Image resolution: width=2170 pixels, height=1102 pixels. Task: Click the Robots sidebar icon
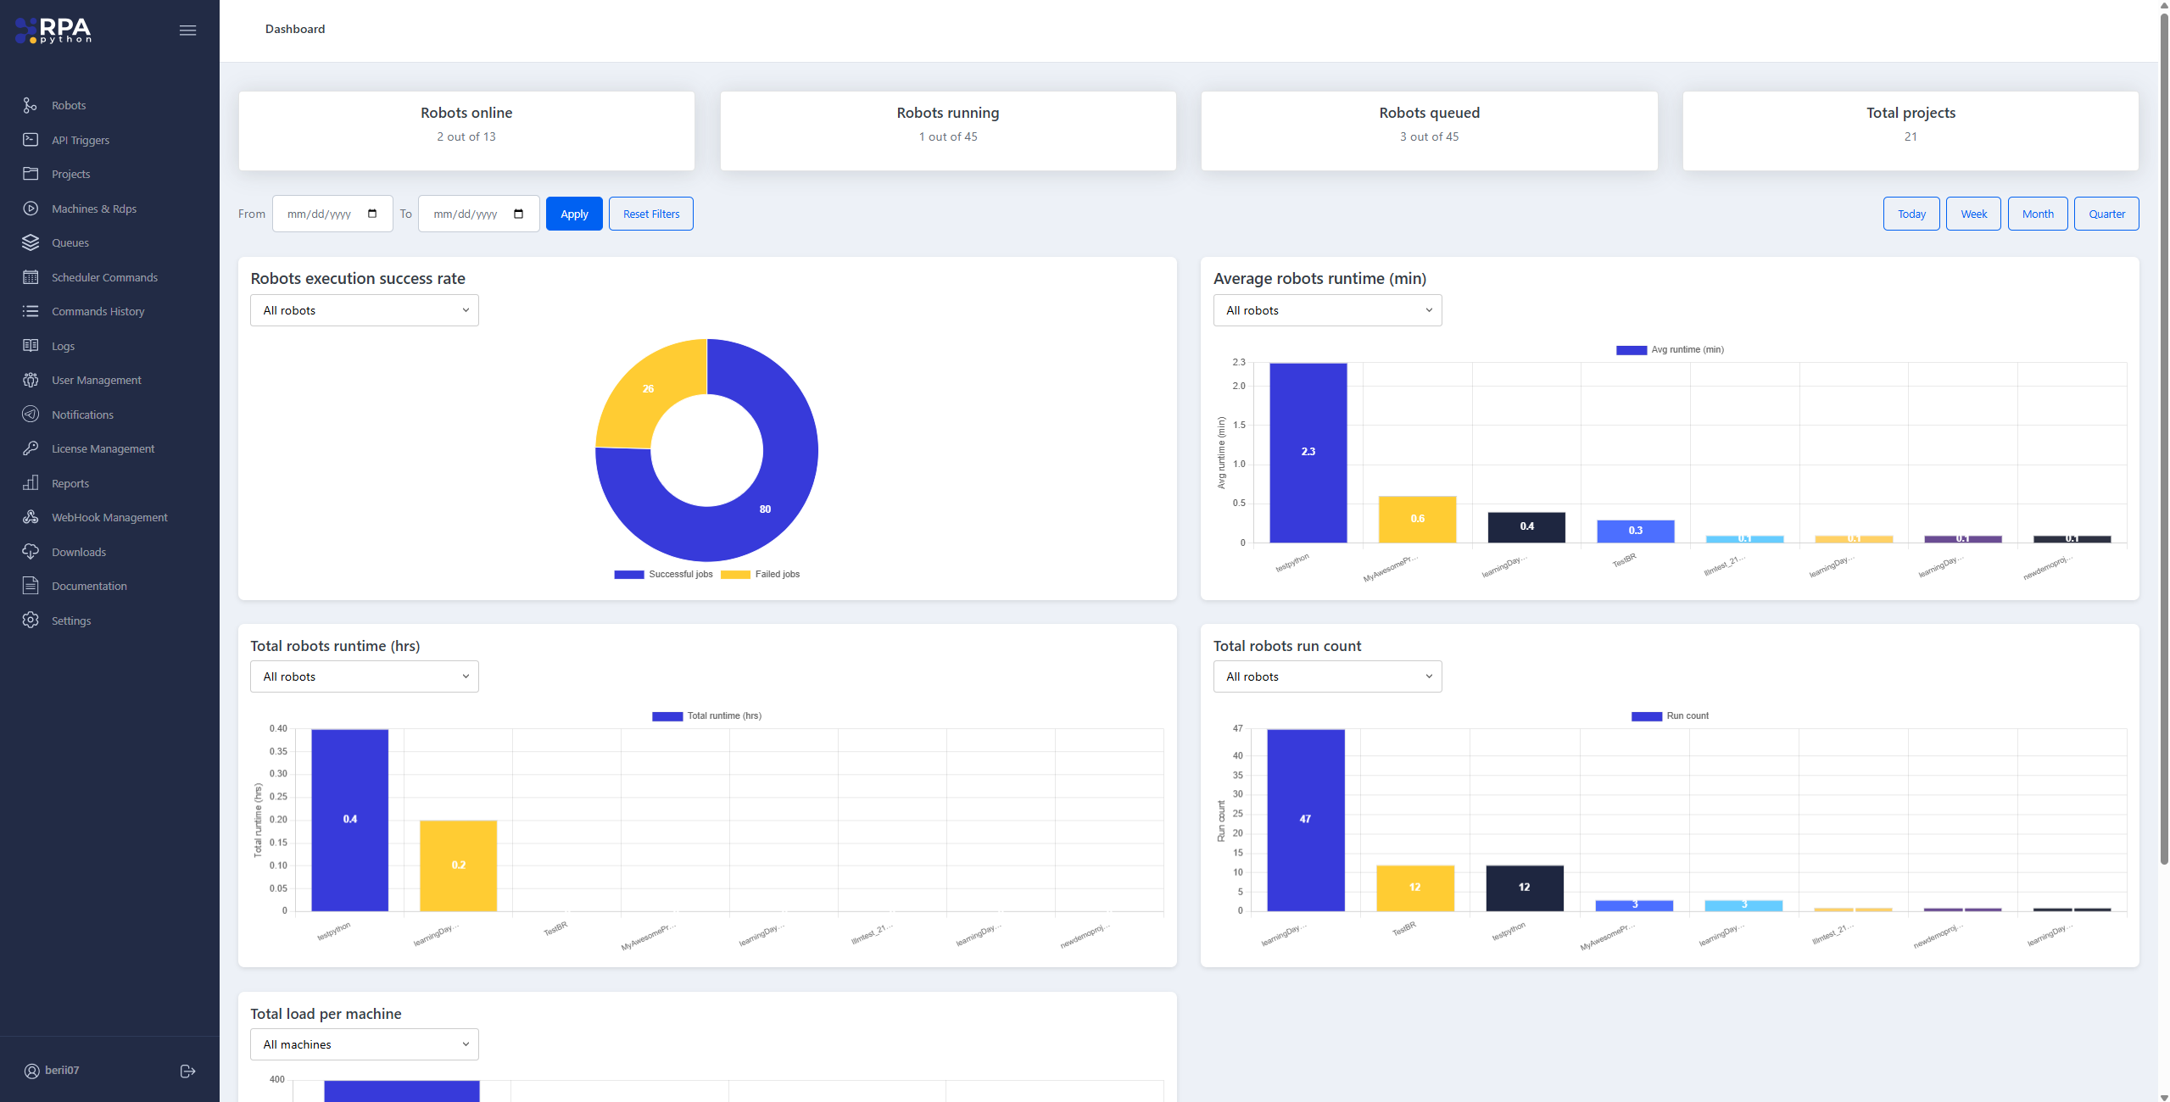tap(31, 105)
